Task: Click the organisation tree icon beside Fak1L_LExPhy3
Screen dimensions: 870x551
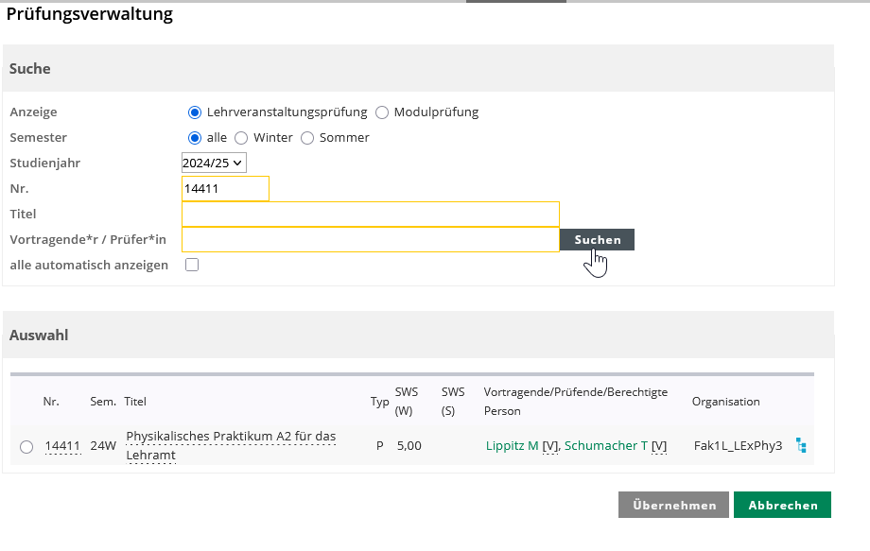Action: tap(801, 445)
